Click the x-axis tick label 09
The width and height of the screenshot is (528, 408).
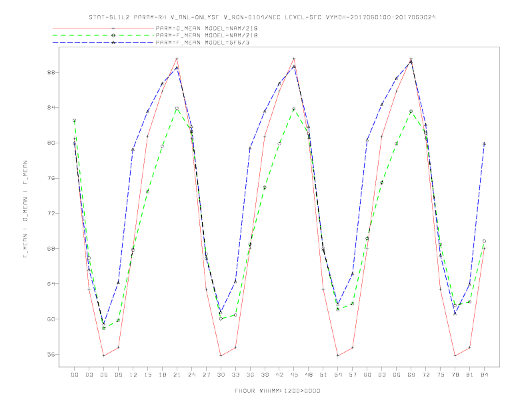coord(118,375)
